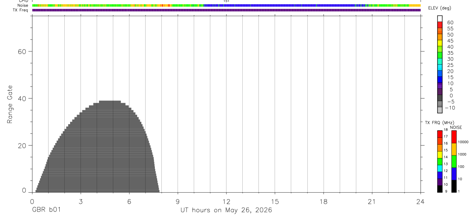Click x-axis tick label "3"
Screen dimensions: 473x218
click(81, 202)
